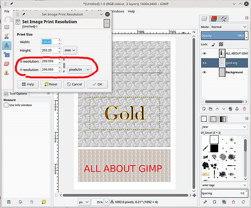Adjust the layer Opacity slider
The height and width of the screenshot is (208, 251).
pyautogui.click(x=223, y=35)
